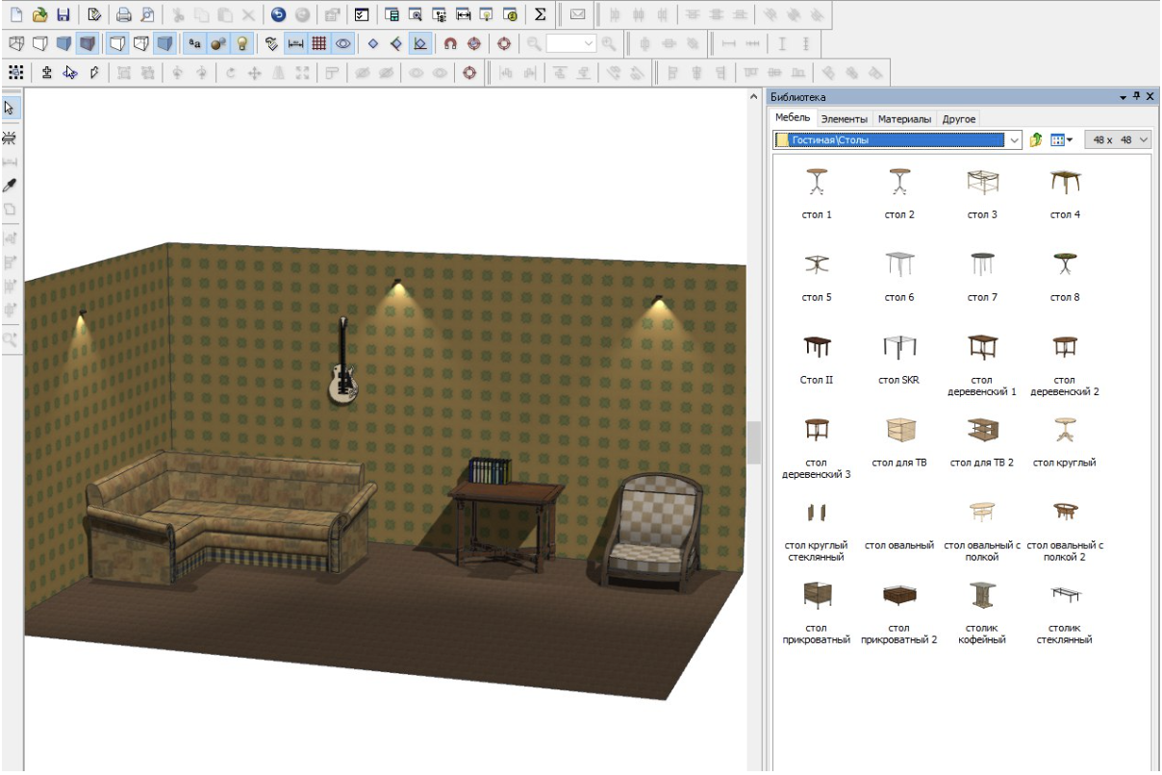
Task: Select the arrow pointer tool in left sidebar
Action: (x=11, y=108)
